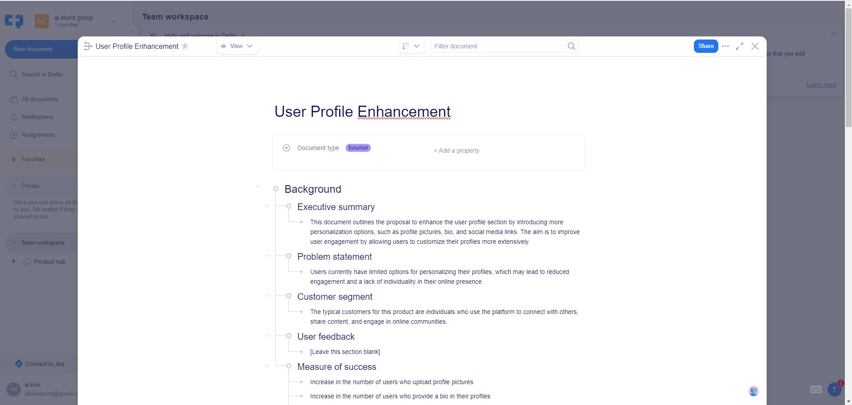
Task: Click the Customer segment heading
Action: click(335, 297)
